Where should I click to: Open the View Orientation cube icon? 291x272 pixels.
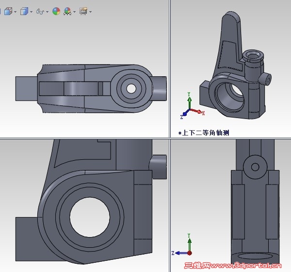point(8,12)
